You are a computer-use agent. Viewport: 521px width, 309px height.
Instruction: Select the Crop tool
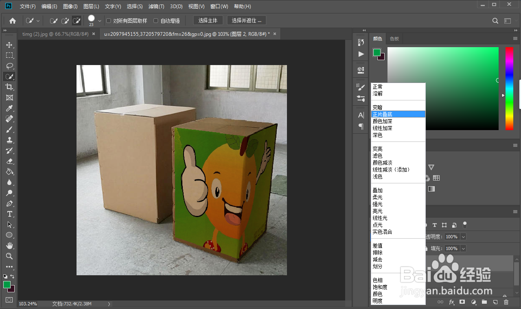tap(9, 87)
